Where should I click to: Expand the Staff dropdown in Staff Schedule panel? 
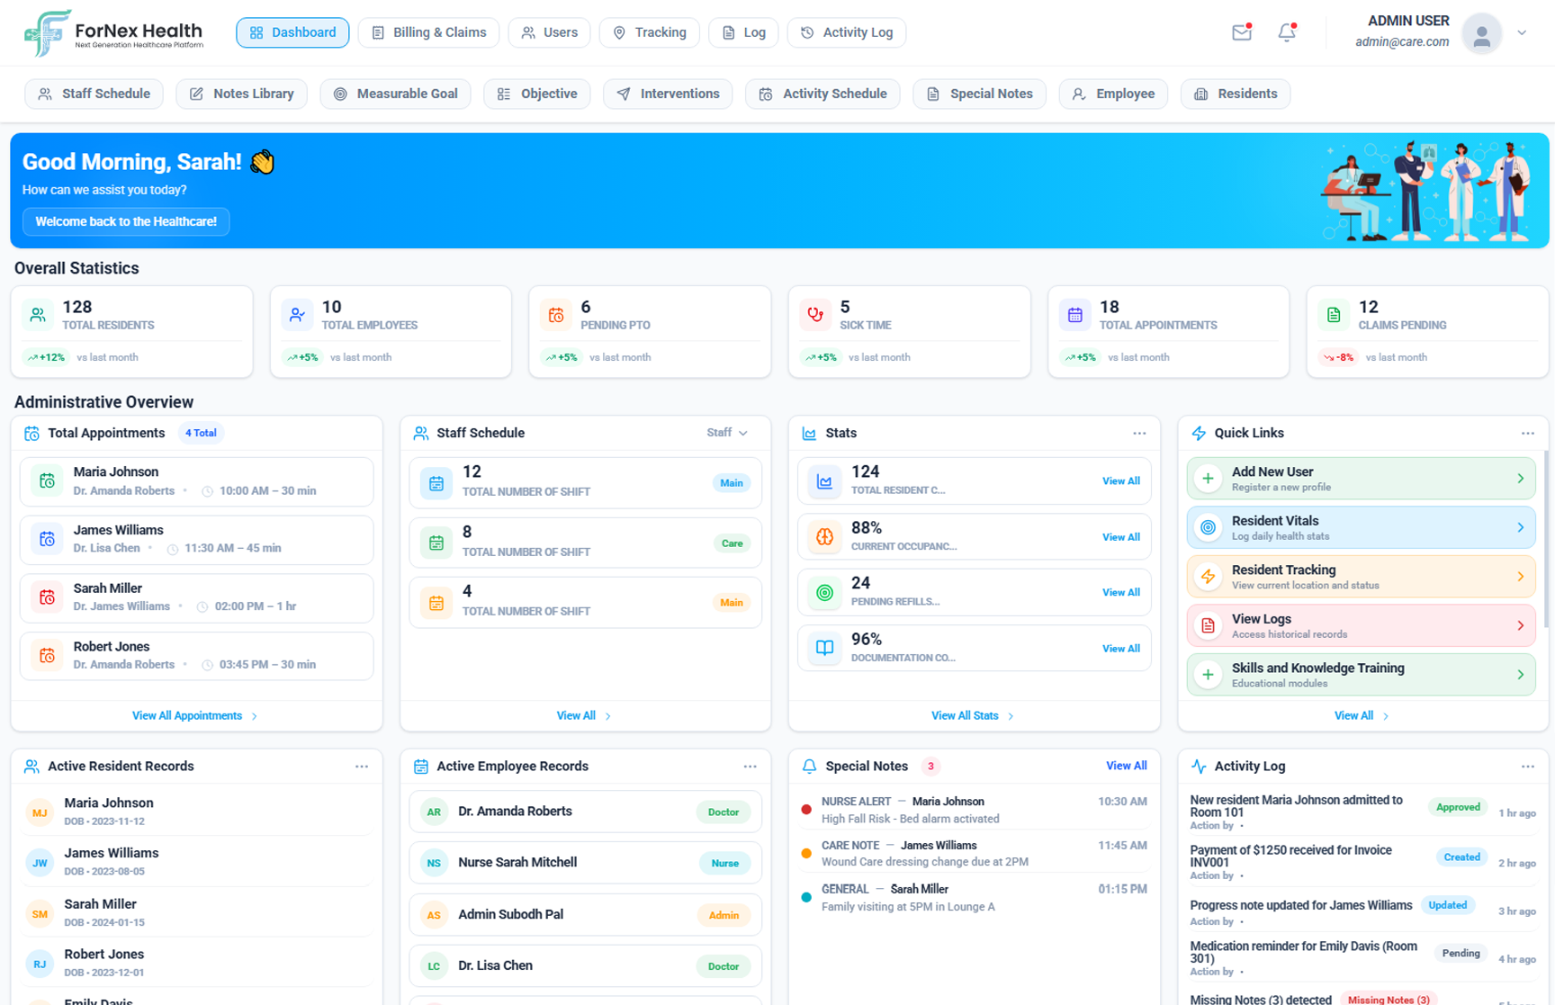click(728, 433)
